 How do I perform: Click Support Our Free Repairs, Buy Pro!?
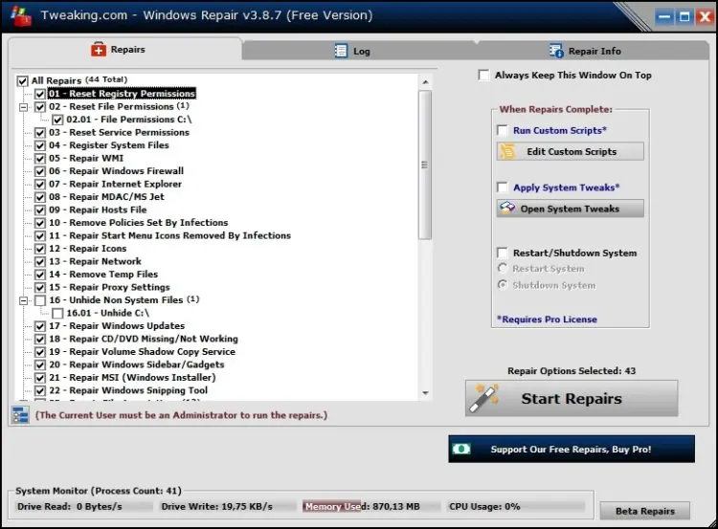click(572, 449)
